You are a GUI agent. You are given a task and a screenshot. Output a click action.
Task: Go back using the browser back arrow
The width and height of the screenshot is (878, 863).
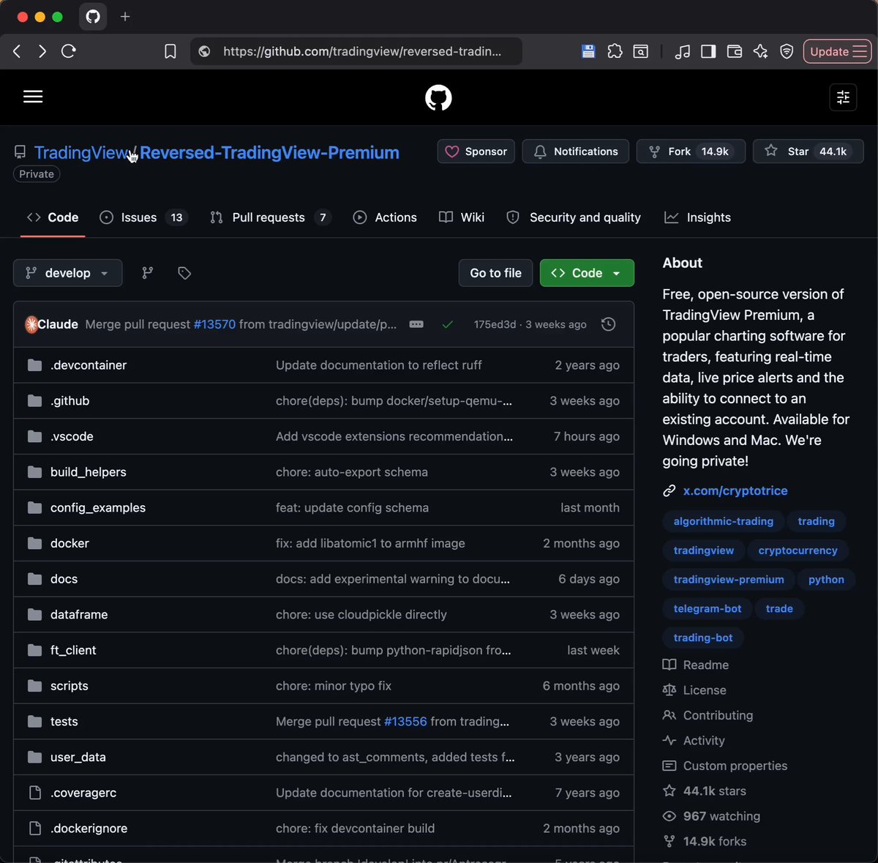pos(17,51)
